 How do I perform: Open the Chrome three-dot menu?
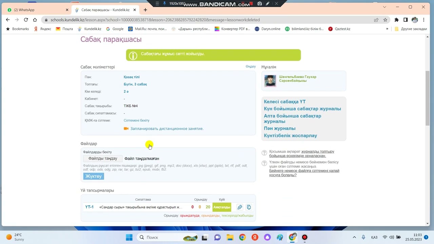424,20
